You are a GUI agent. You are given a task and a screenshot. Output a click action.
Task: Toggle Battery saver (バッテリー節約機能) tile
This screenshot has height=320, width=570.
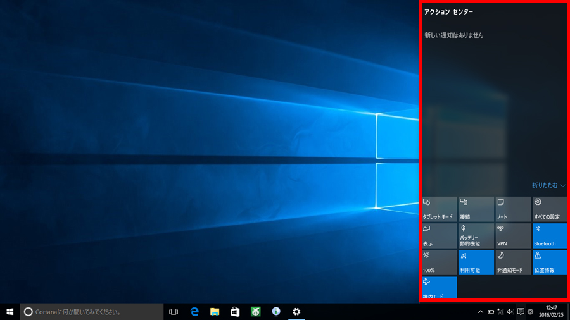click(x=476, y=236)
